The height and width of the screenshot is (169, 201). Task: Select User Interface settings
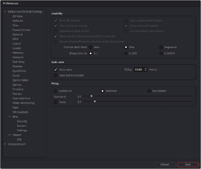(21, 98)
